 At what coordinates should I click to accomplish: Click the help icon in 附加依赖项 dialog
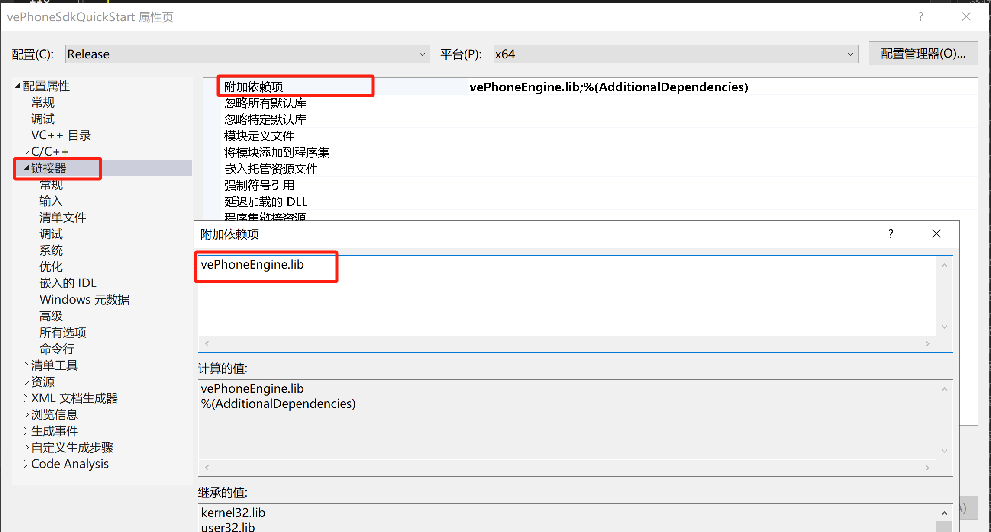pos(891,234)
